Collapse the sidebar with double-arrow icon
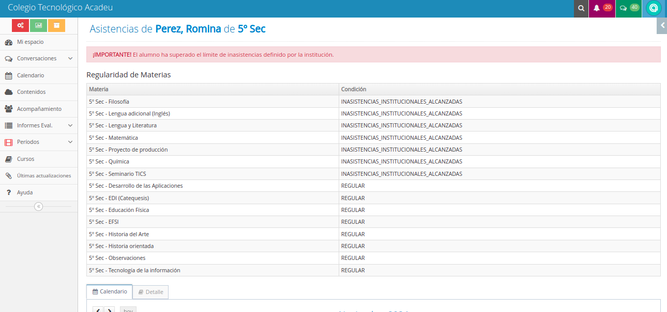This screenshot has width=667, height=312. pos(38,206)
